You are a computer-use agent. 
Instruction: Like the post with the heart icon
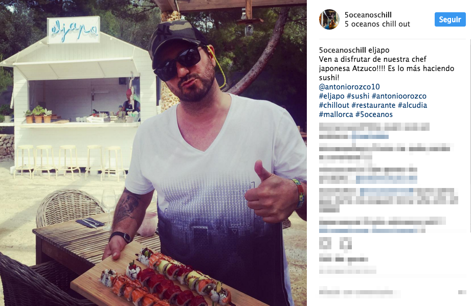pos(325,243)
